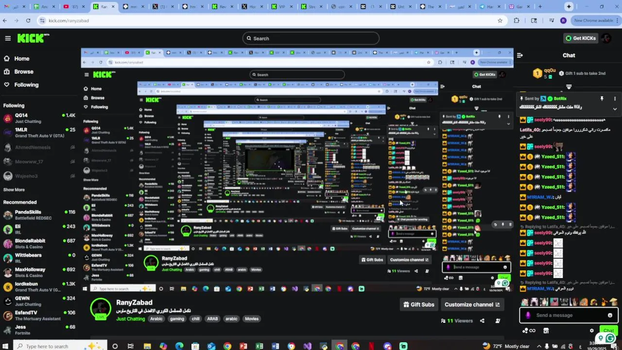Viewport: 622px width, 350px height.
Task: Click the KICK logo
Action: click(x=34, y=38)
